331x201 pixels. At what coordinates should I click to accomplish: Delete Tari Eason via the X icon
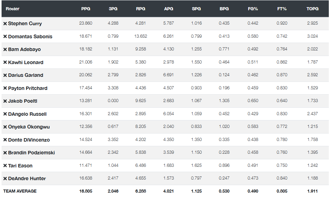(x=5, y=166)
